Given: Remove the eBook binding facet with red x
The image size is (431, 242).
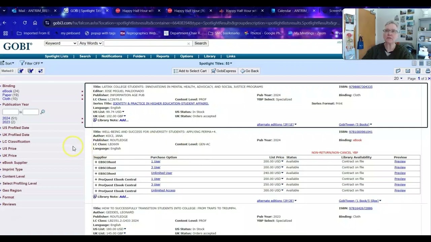Looking at the screenshot, I should pyautogui.click(x=82, y=91).
